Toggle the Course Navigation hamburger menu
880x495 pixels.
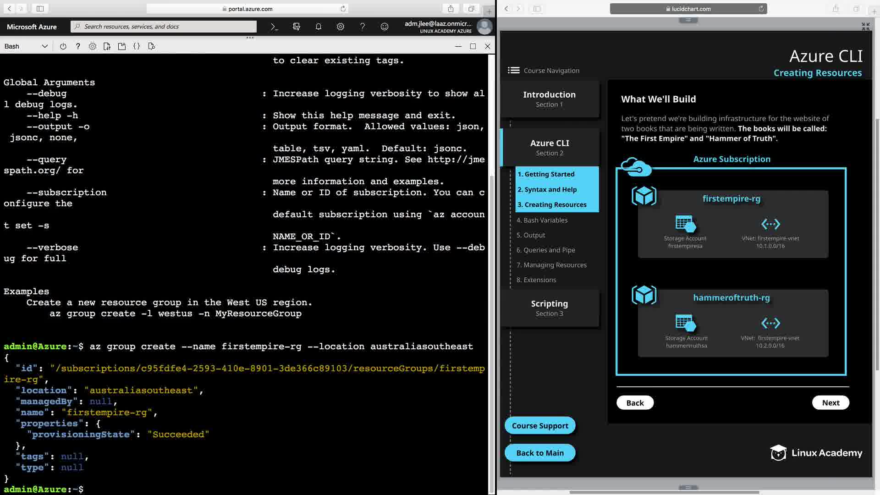point(513,70)
